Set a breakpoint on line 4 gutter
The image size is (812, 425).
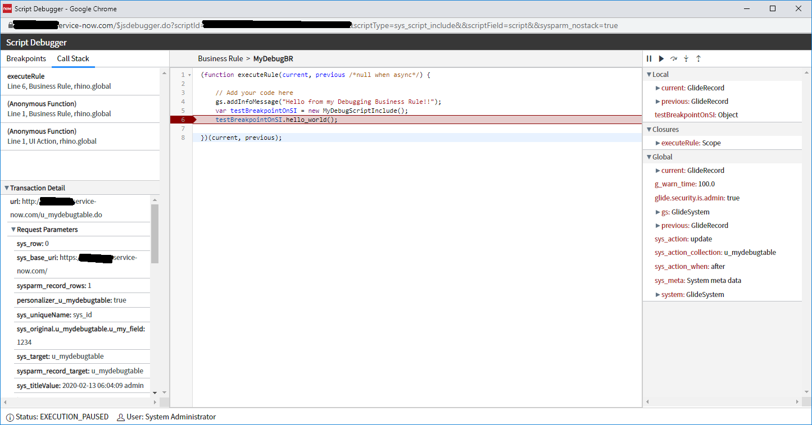[183, 102]
